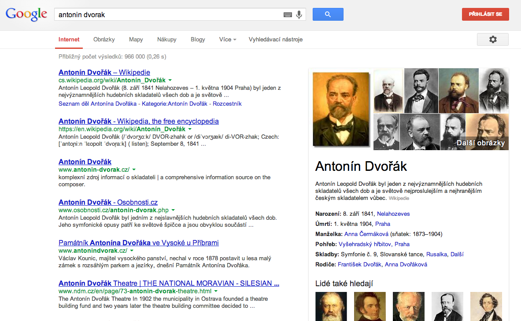
Task: Click the first Lidé také hledají portrait
Action: (331, 306)
